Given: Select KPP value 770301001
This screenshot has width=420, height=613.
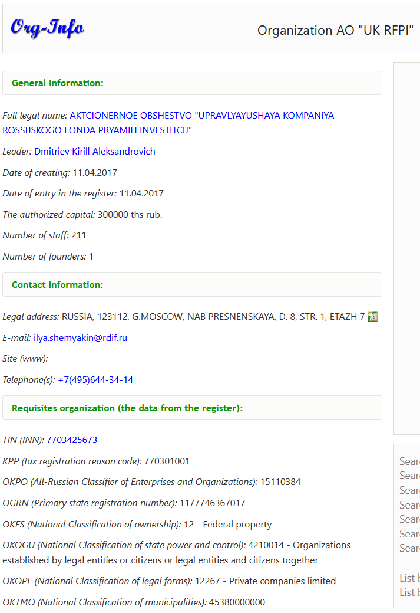Looking at the screenshot, I should 167,461.
